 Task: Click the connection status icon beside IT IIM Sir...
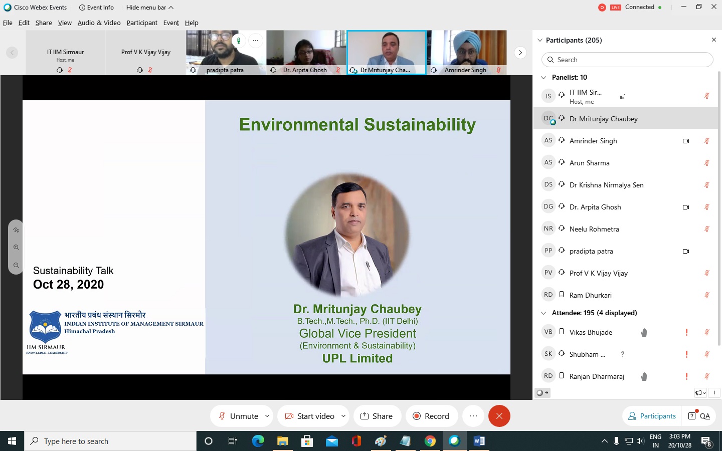pyautogui.click(x=623, y=97)
